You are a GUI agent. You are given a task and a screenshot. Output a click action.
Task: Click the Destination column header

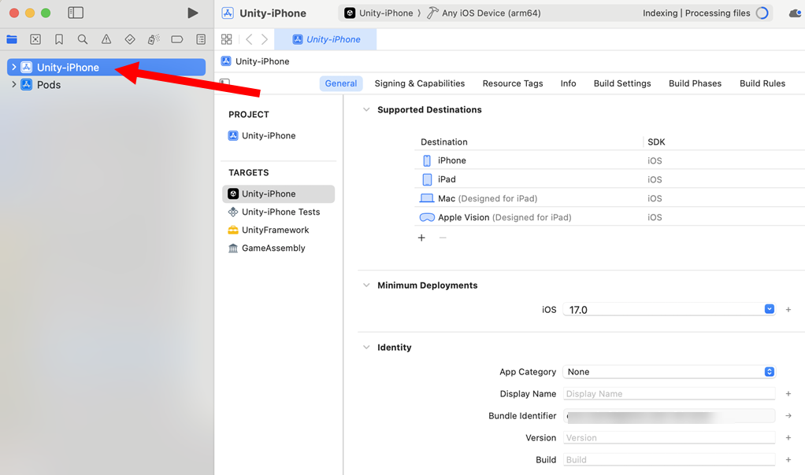point(444,142)
